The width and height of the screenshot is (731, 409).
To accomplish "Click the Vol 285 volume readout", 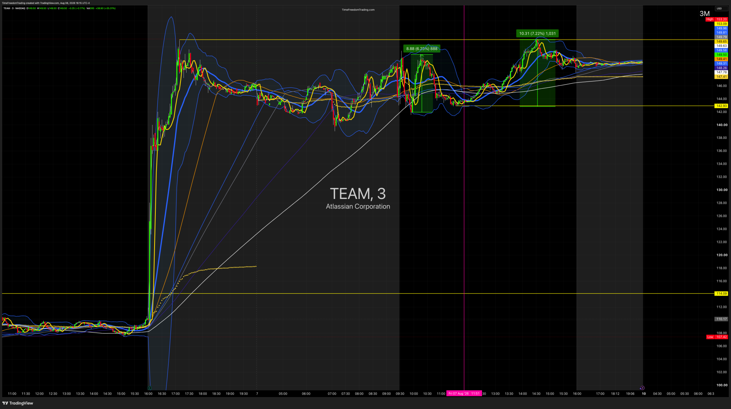I will [90, 8].
